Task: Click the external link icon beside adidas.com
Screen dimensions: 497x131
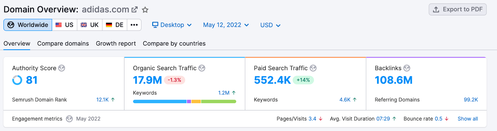Action: click(x=135, y=10)
